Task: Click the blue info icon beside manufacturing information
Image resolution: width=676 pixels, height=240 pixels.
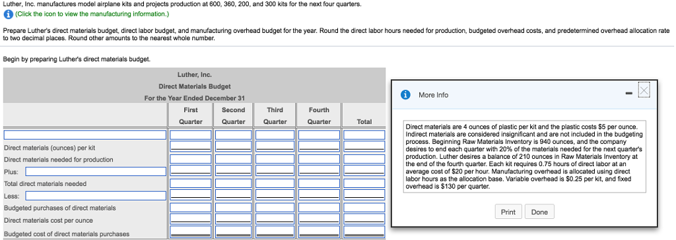Action: (8, 15)
